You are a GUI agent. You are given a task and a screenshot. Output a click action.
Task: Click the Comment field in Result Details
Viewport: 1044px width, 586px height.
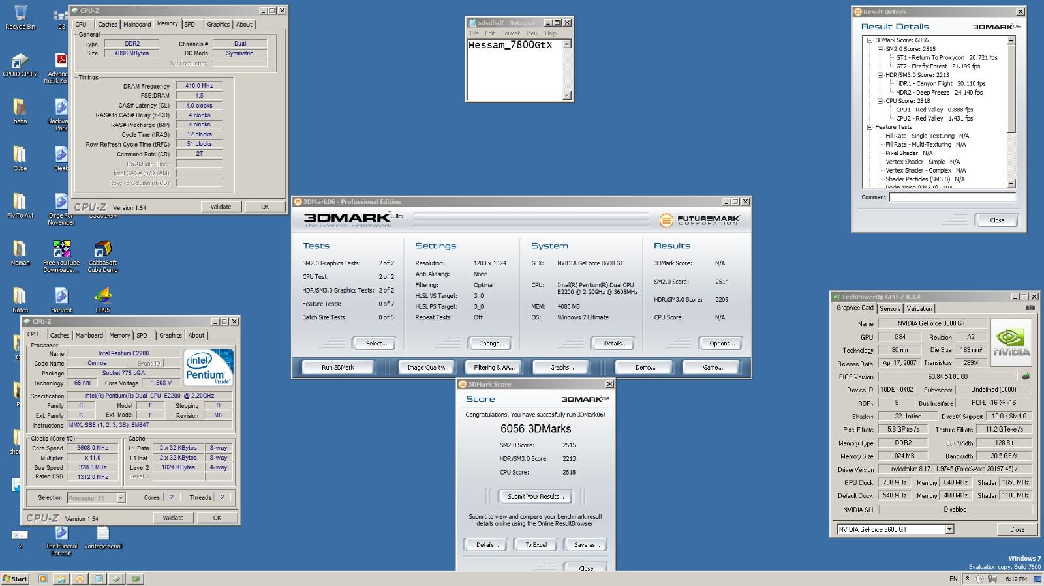tap(952, 197)
